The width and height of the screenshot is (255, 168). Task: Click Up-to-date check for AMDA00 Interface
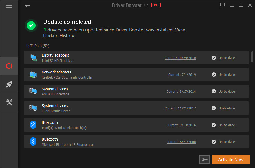coord(214,91)
